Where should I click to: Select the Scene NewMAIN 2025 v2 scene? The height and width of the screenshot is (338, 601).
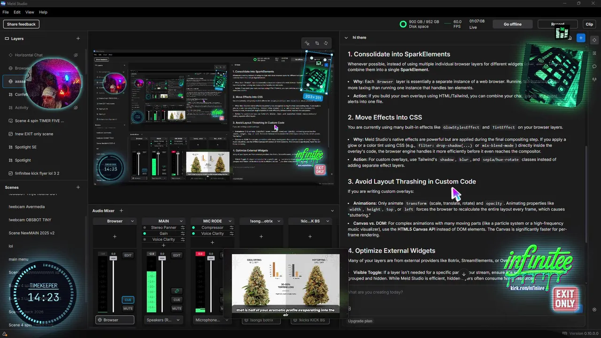point(44,233)
